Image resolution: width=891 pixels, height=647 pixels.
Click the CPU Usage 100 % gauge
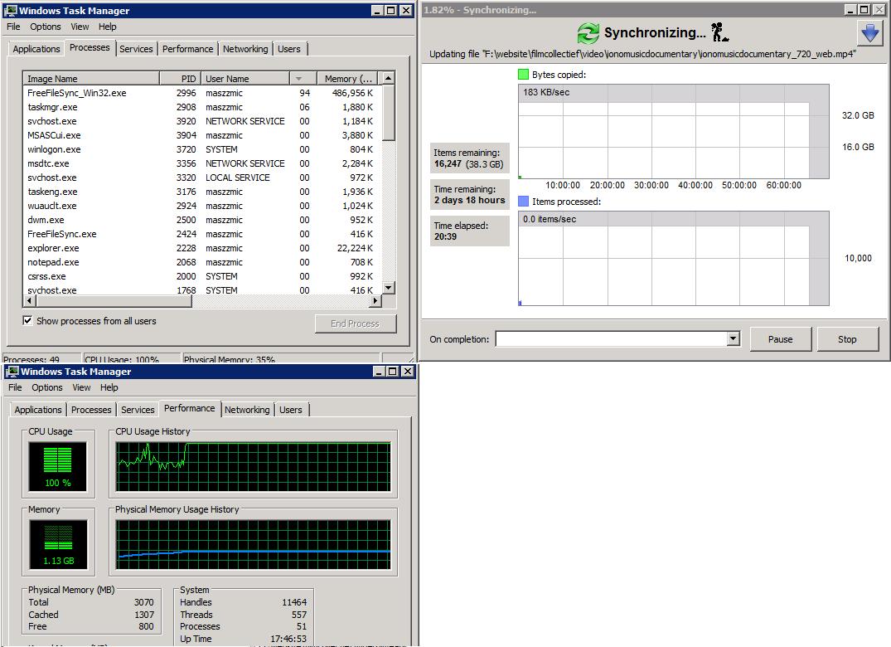[58, 467]
